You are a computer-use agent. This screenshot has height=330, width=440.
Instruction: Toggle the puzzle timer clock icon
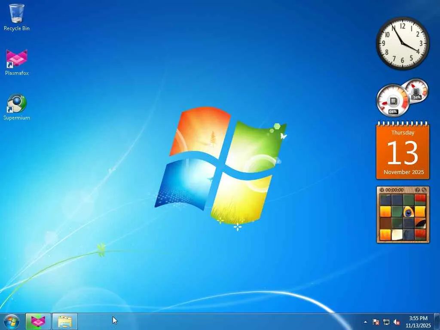pyautogui.click(x=382, y=190)
